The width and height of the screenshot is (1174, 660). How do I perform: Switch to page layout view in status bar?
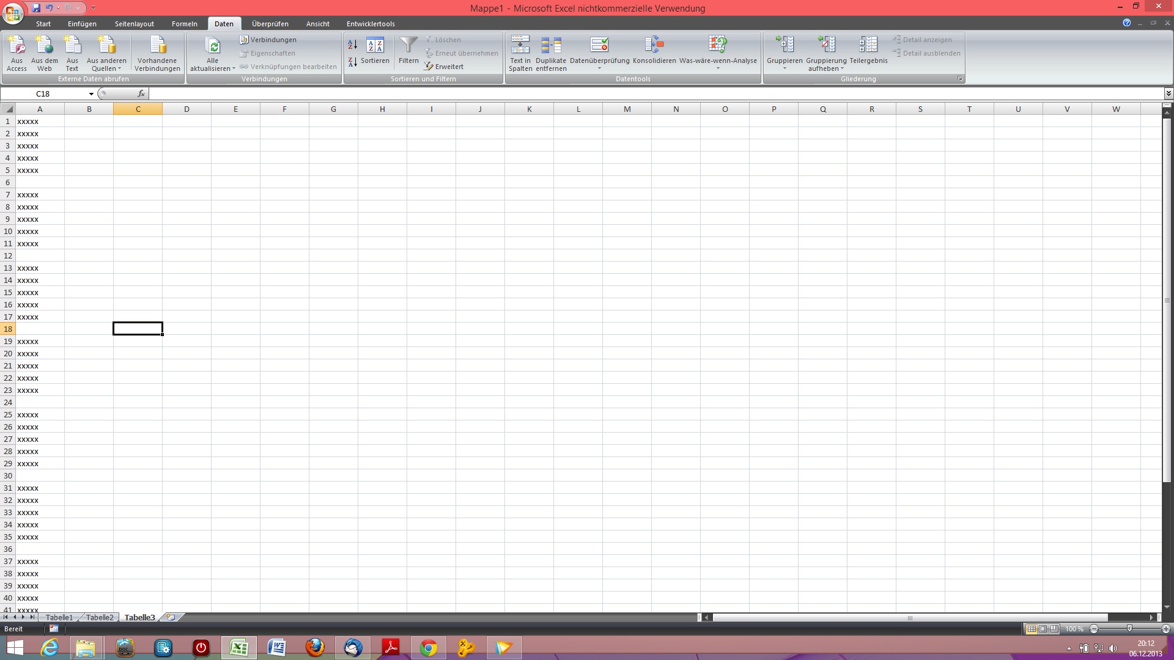click(x=1043, y=629)
